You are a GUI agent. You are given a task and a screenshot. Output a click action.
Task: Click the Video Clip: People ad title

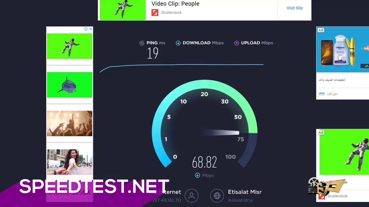175,4
